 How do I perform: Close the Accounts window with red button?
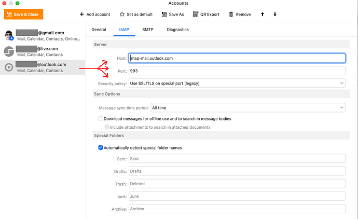(x=4, y=3)
